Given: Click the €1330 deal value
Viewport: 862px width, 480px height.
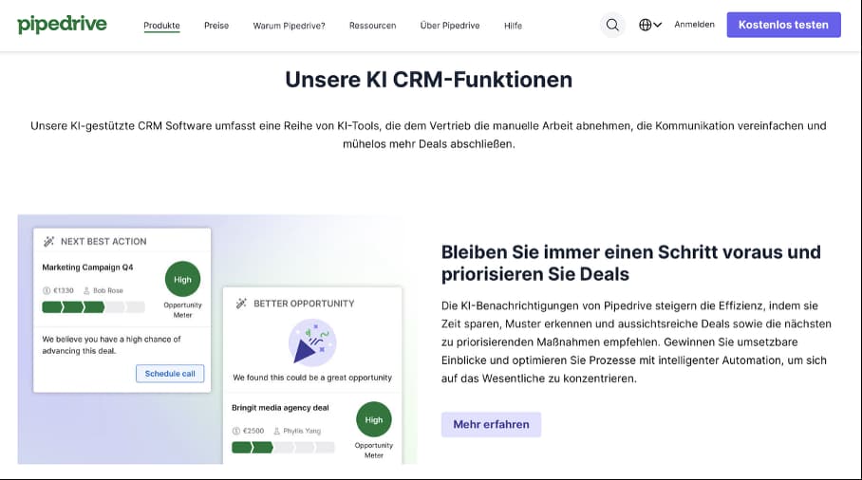Looking at the screenshot, I should (64, 290).
